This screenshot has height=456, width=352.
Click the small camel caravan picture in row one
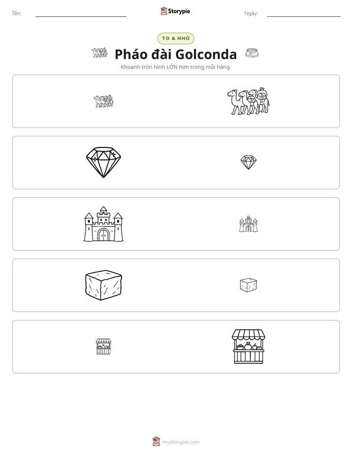104,101
